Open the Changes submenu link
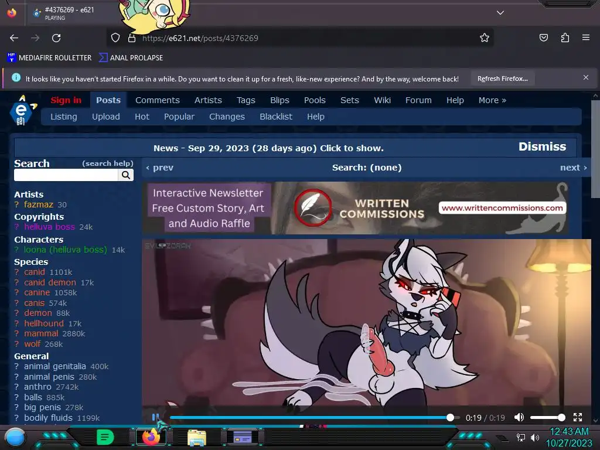600x450 pixels. pyautogui.click(x=227, y=117)
